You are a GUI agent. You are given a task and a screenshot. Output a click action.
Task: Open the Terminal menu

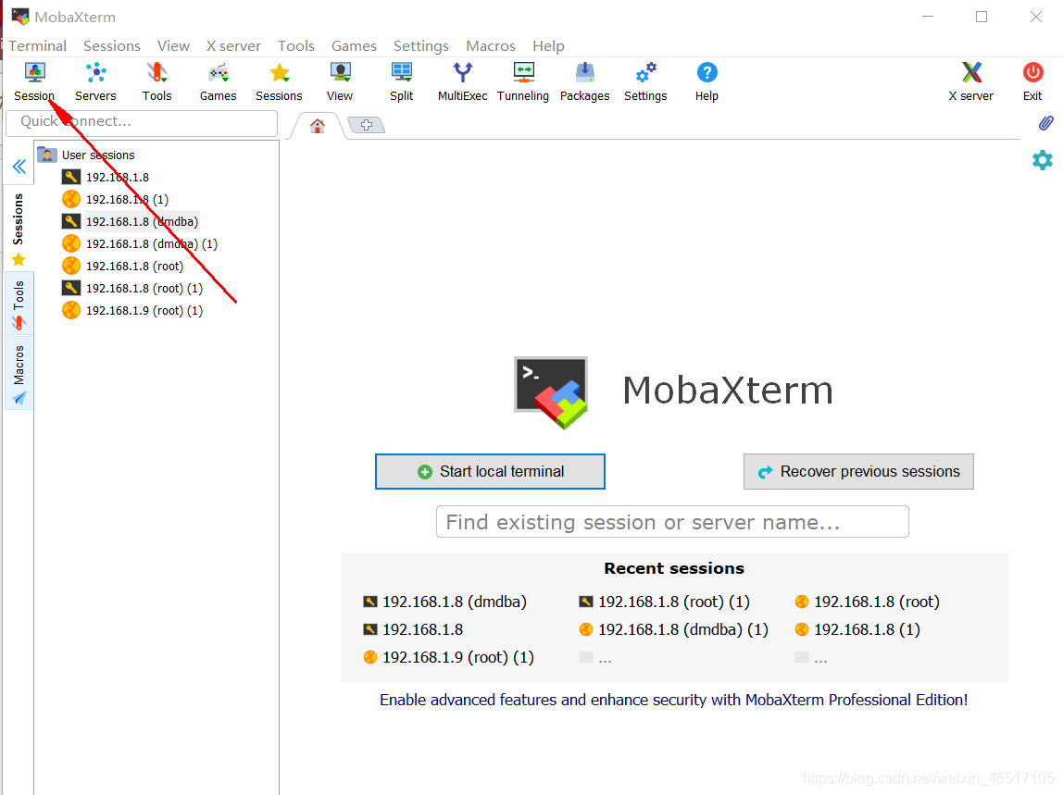37,45
